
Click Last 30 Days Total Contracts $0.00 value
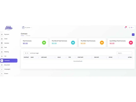click(112, 44)
